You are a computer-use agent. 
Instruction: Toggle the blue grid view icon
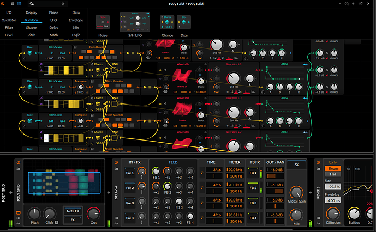(19, 4)
